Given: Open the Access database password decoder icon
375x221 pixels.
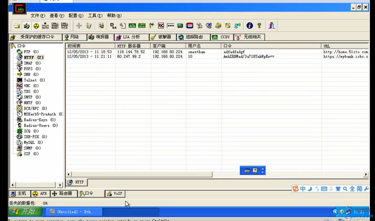Looking at the screenshot, I should point(123,25).
